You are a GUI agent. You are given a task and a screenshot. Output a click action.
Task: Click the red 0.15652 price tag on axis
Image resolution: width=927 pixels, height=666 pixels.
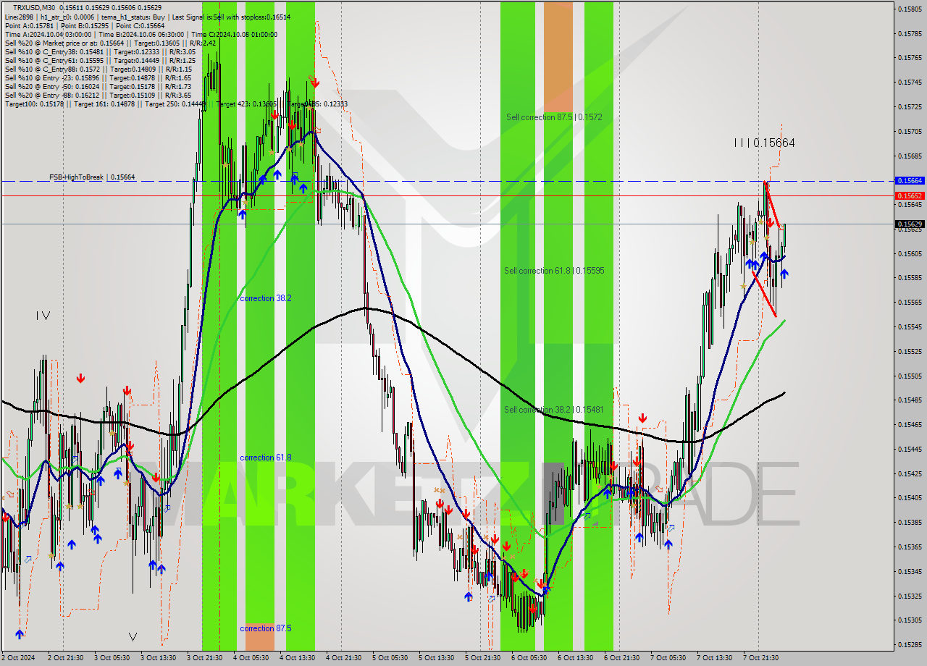pyautogui.click(x=910, y=195)
